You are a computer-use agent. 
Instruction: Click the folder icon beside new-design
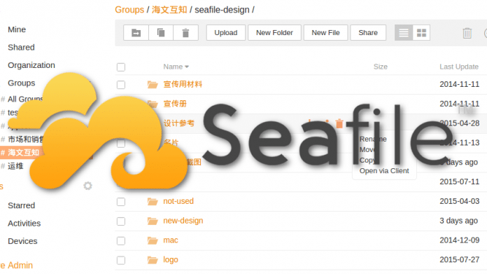(153, 221)
